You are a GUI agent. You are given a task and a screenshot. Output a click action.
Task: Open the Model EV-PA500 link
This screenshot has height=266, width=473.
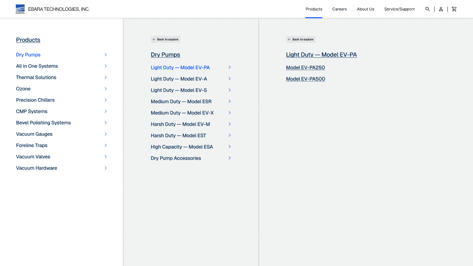[x=305, y=79]
